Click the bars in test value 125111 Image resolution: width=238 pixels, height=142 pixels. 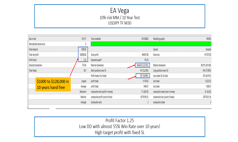tap(84, 39)
